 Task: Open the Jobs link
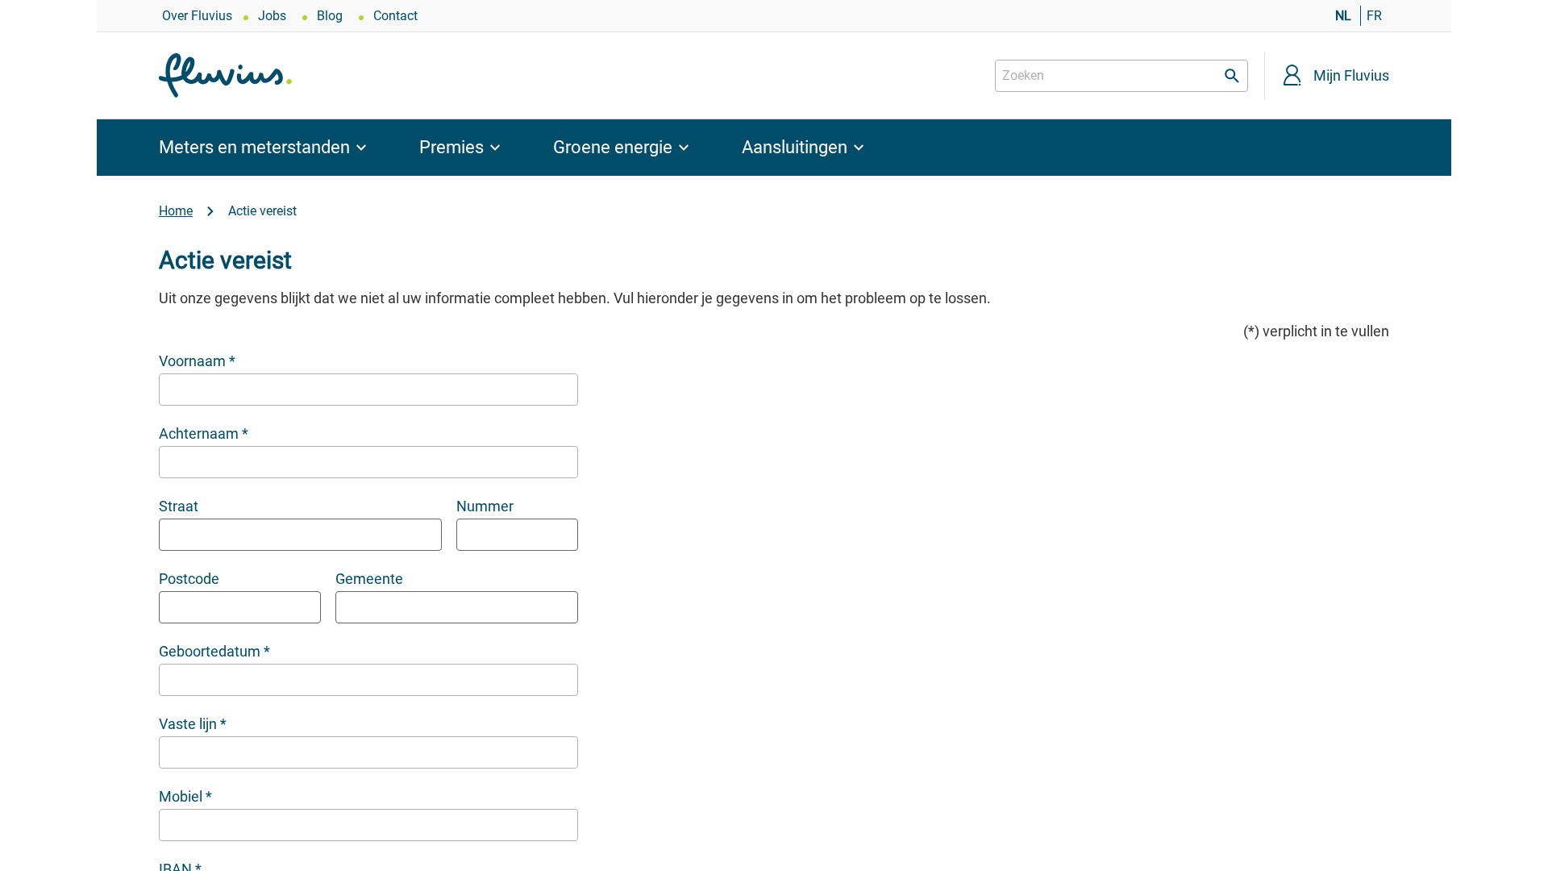pyautogui.click(x=272, y=16)
